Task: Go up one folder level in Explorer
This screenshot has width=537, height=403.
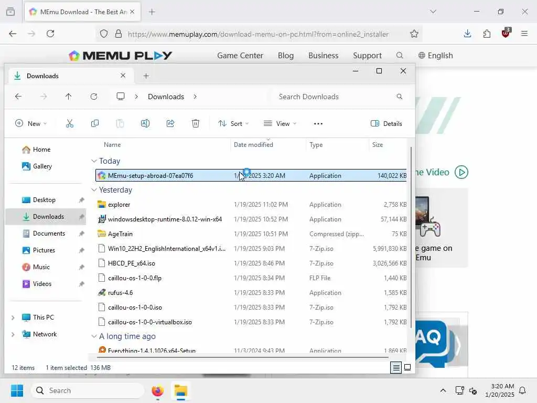Action: pos(69,97)
